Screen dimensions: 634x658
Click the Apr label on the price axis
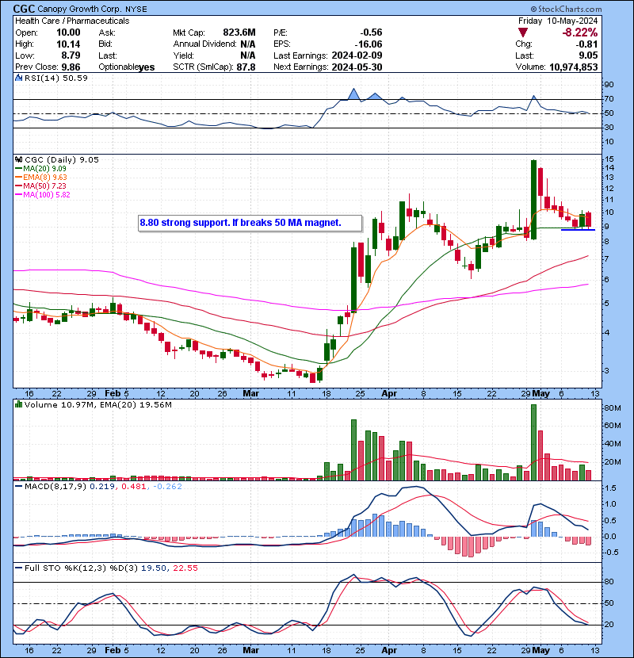click(389, 394)
